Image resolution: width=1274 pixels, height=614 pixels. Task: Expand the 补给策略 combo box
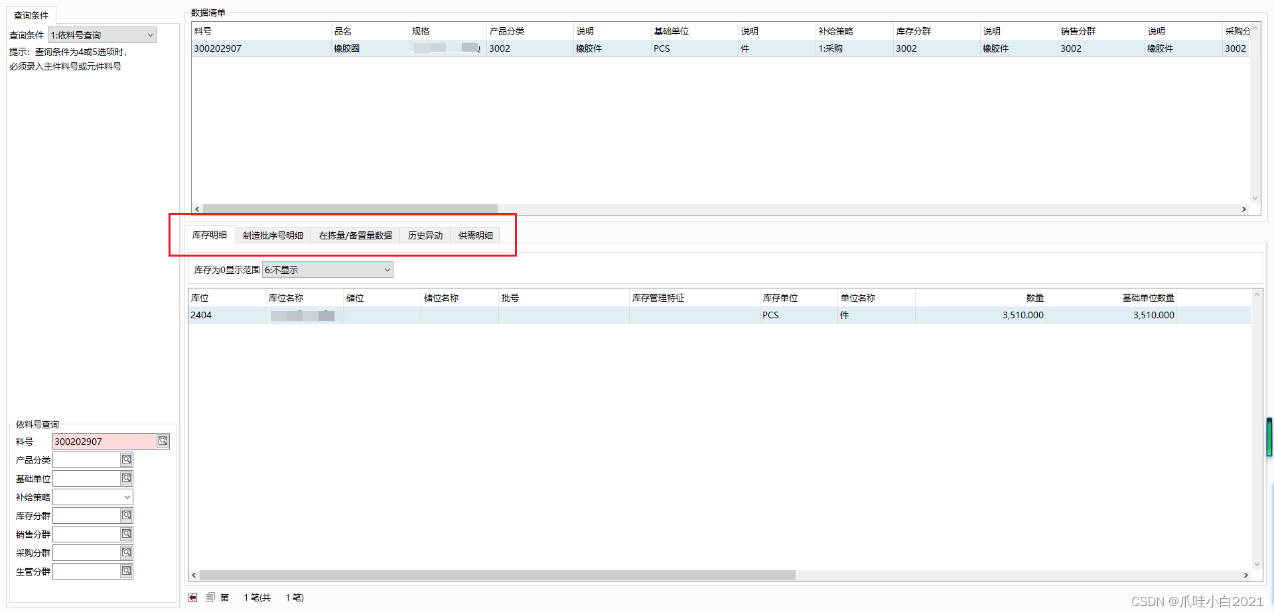pyautogui.click(x=93, y=497)
